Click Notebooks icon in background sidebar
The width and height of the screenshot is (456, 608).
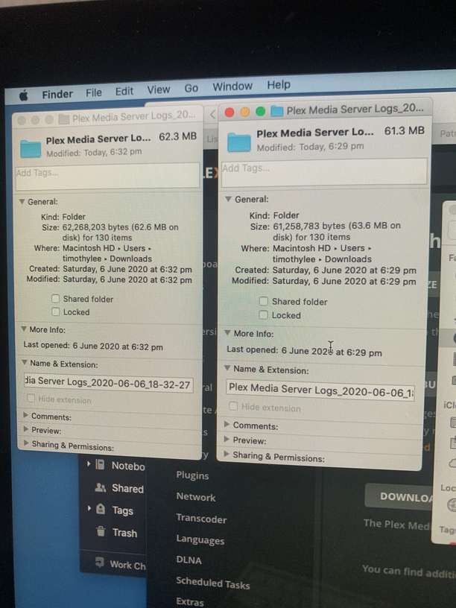[x=100, y=464]
